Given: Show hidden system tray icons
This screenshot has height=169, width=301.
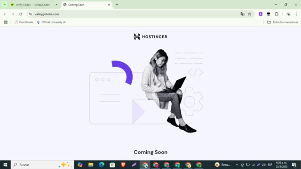Looking at the screenshot, I should [x=237, y=165].
